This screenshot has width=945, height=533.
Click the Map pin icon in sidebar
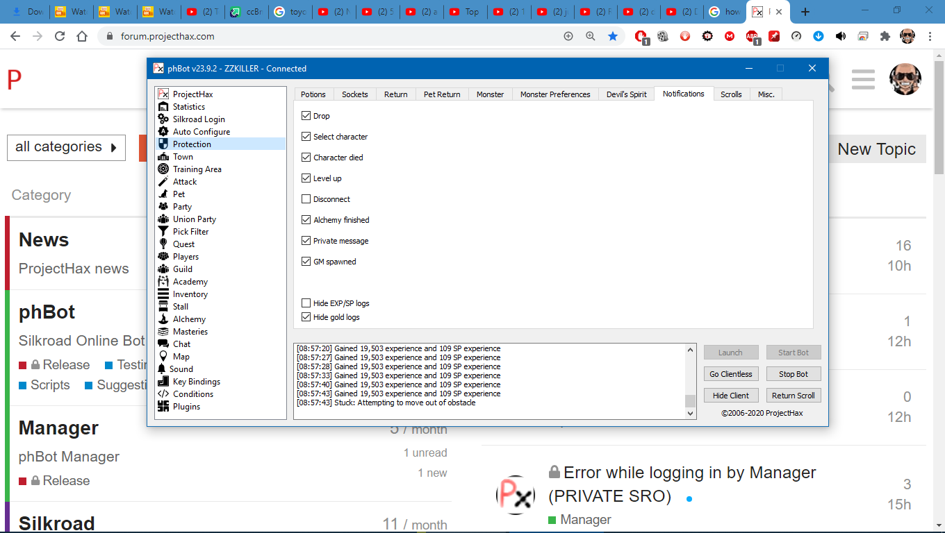click(x=163, y=357)
